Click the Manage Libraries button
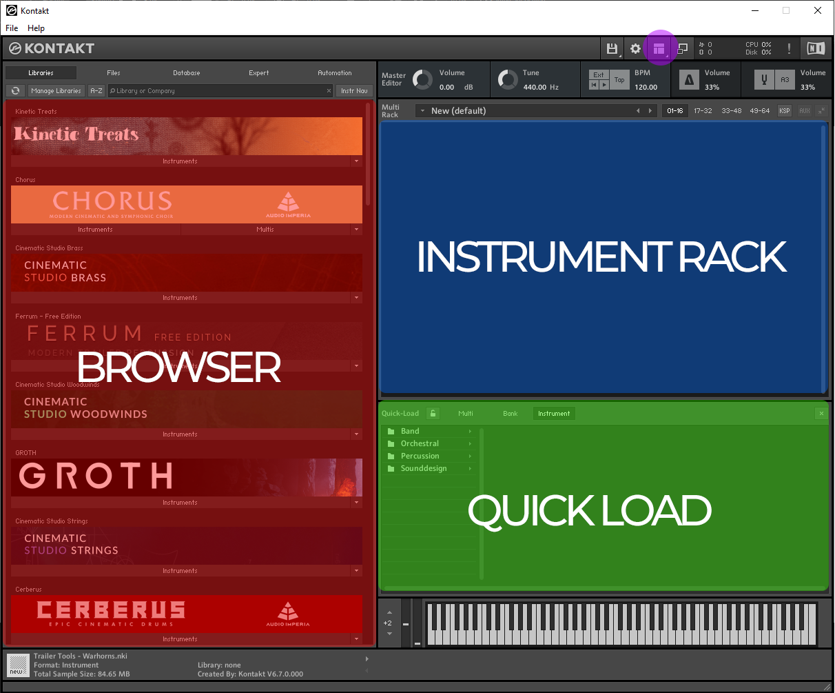Screen dimensions: 835x693 pyautogui.click(x=56, y=90)
